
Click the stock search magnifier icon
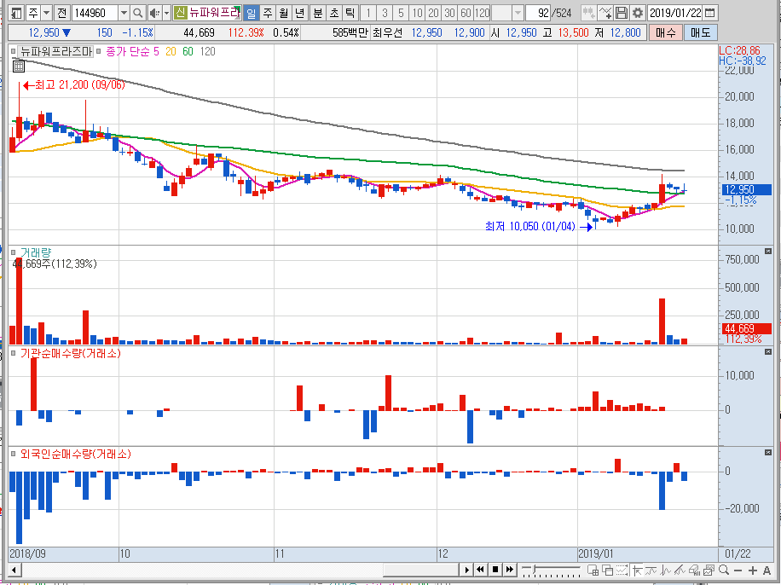(137, 13)
